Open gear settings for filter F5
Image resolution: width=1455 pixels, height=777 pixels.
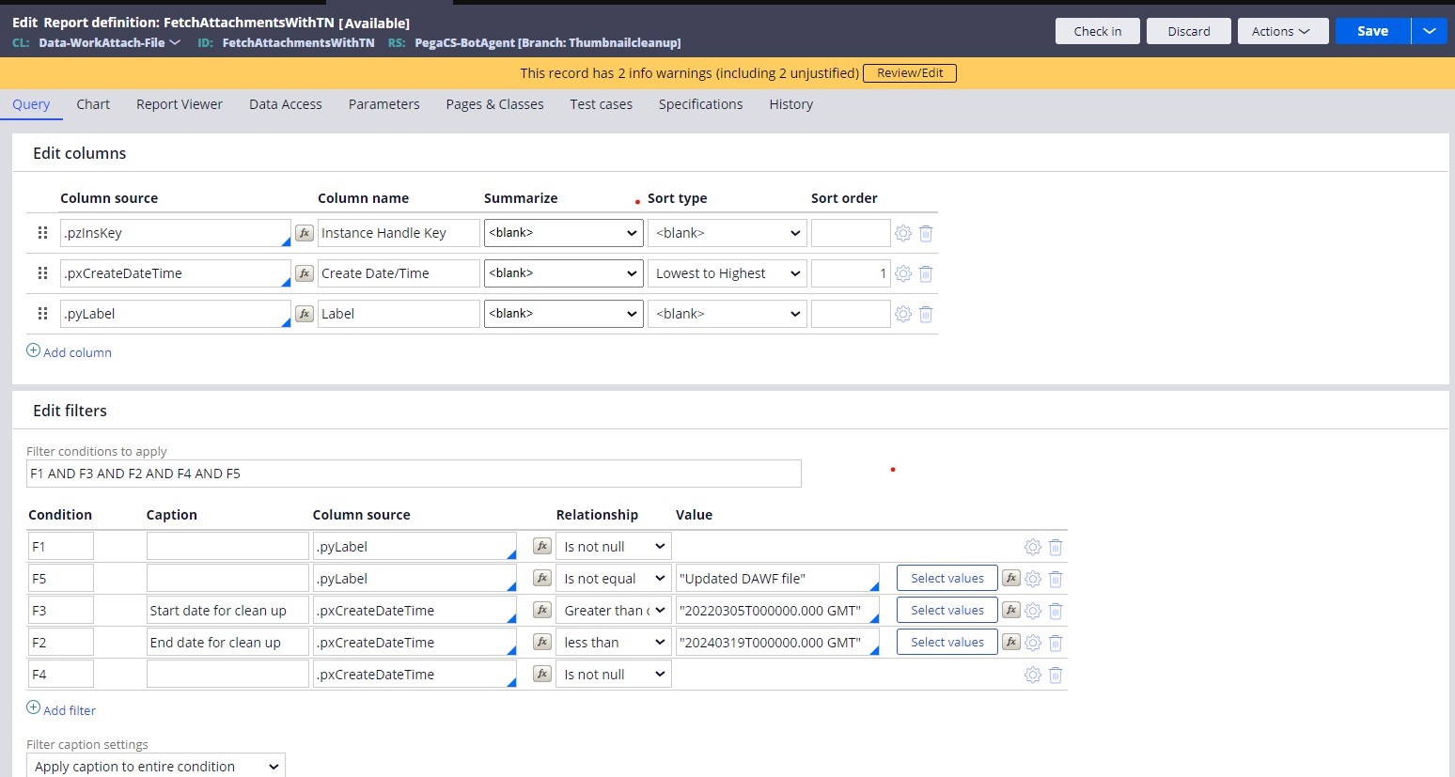[1033, 579]
